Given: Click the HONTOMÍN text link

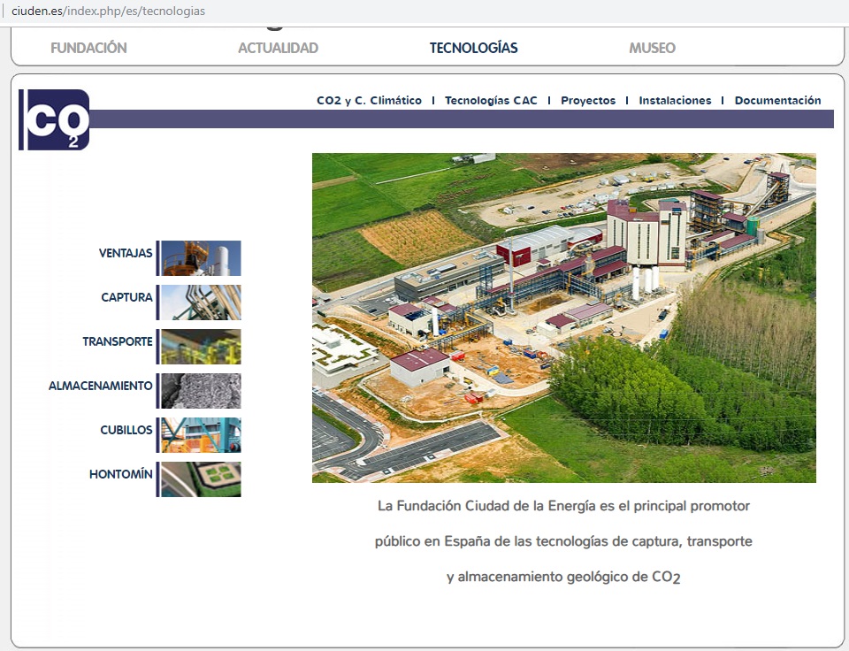Looking at the screenshot, I should pyautogui.click(x=121, y=474).
